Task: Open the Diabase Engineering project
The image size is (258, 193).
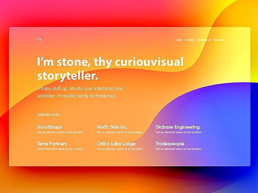Action: pos(178,127)
